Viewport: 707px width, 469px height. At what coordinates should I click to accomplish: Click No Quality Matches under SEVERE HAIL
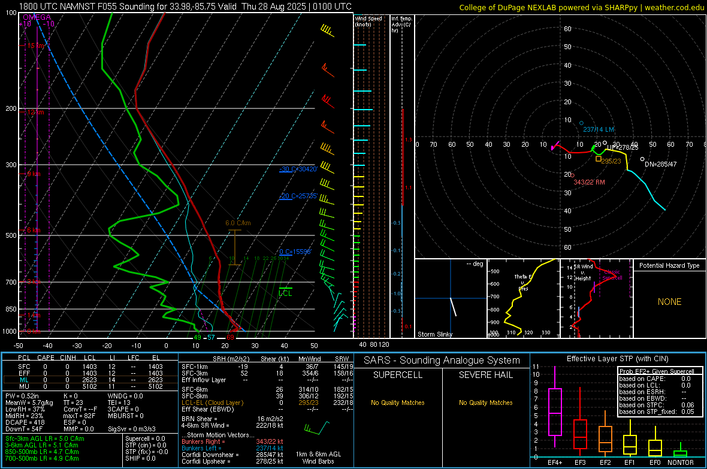coord(485,403)
